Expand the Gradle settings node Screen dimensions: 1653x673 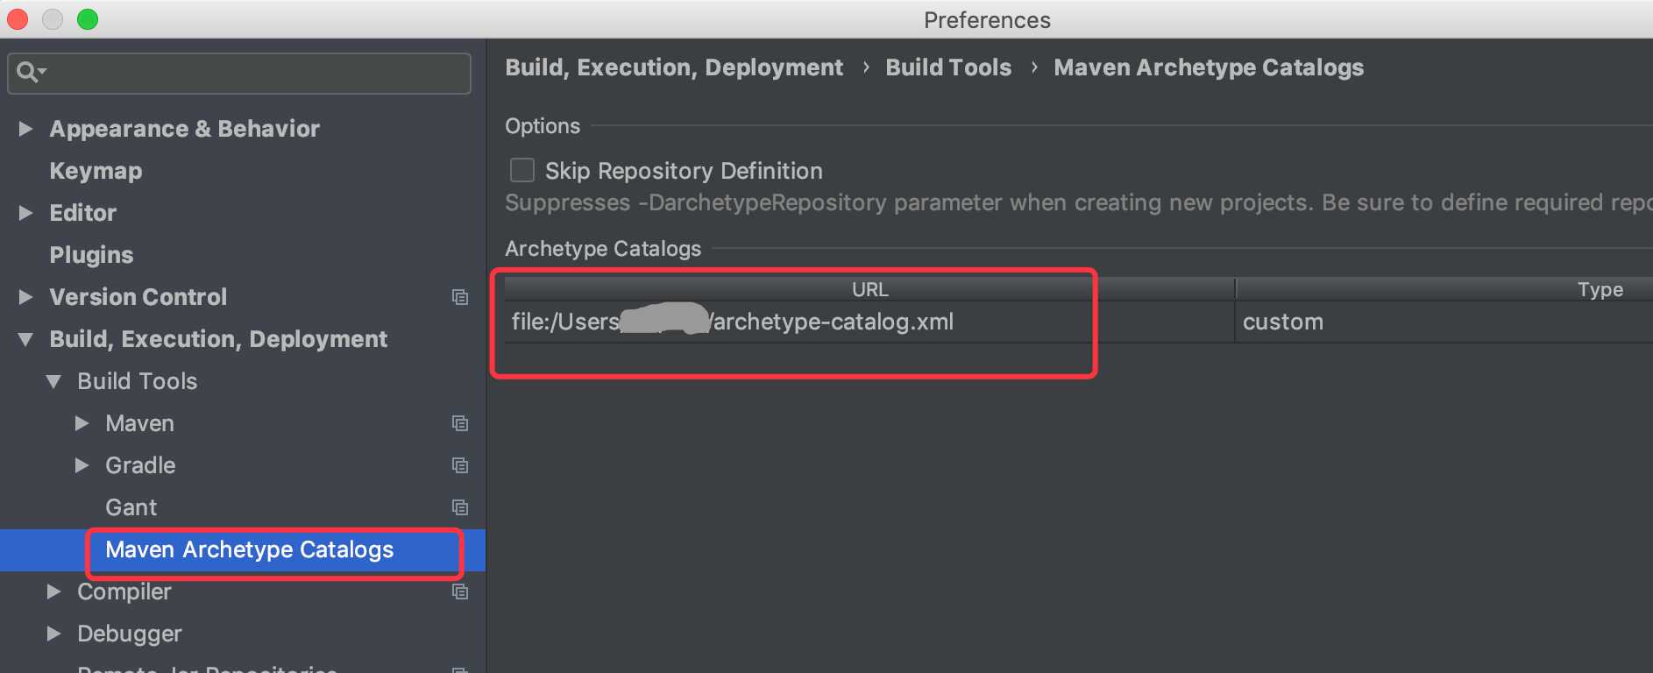click(x=82, y=465)
